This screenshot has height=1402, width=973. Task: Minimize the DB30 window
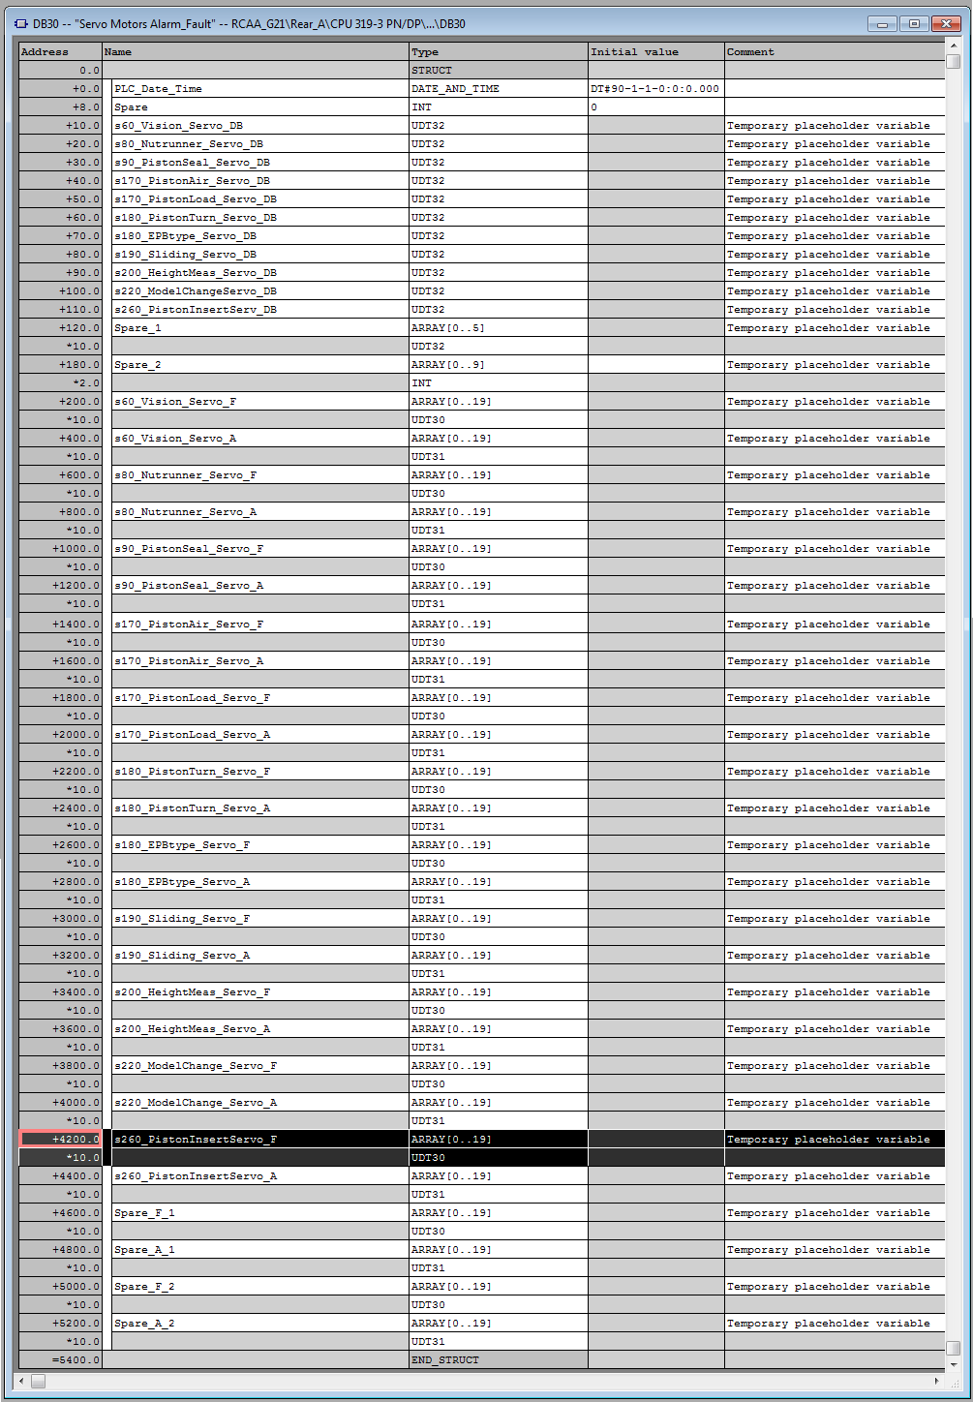(882, 23)
